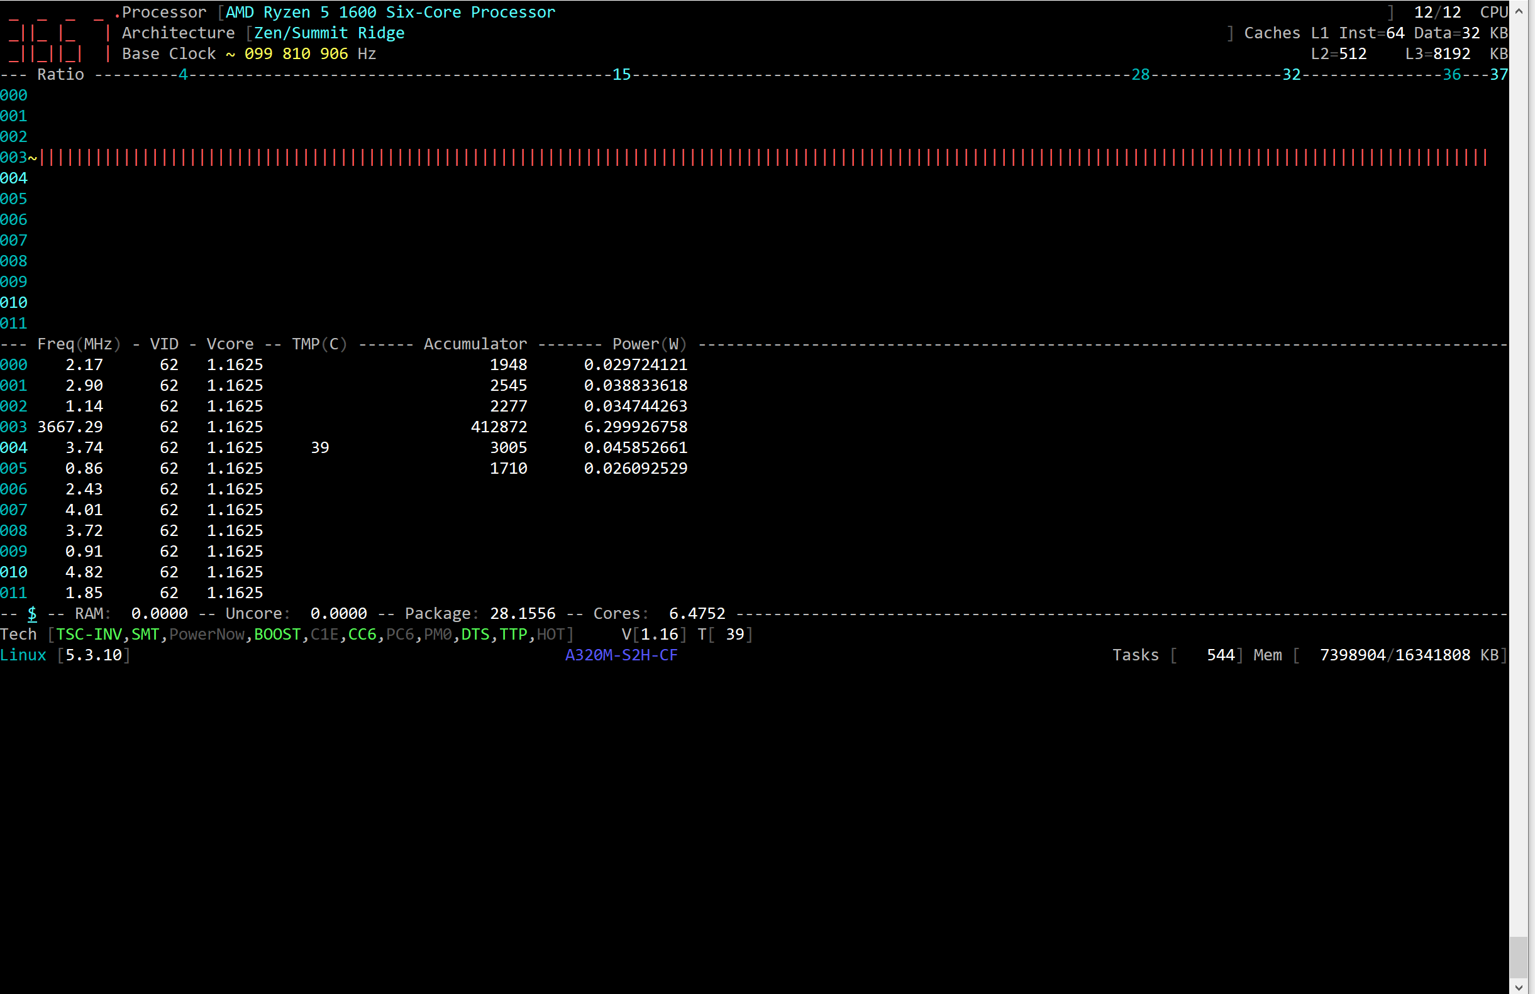1535x994 pixels.
Task: Click the TSC-INV tech flag
Action: click(89, 635)
